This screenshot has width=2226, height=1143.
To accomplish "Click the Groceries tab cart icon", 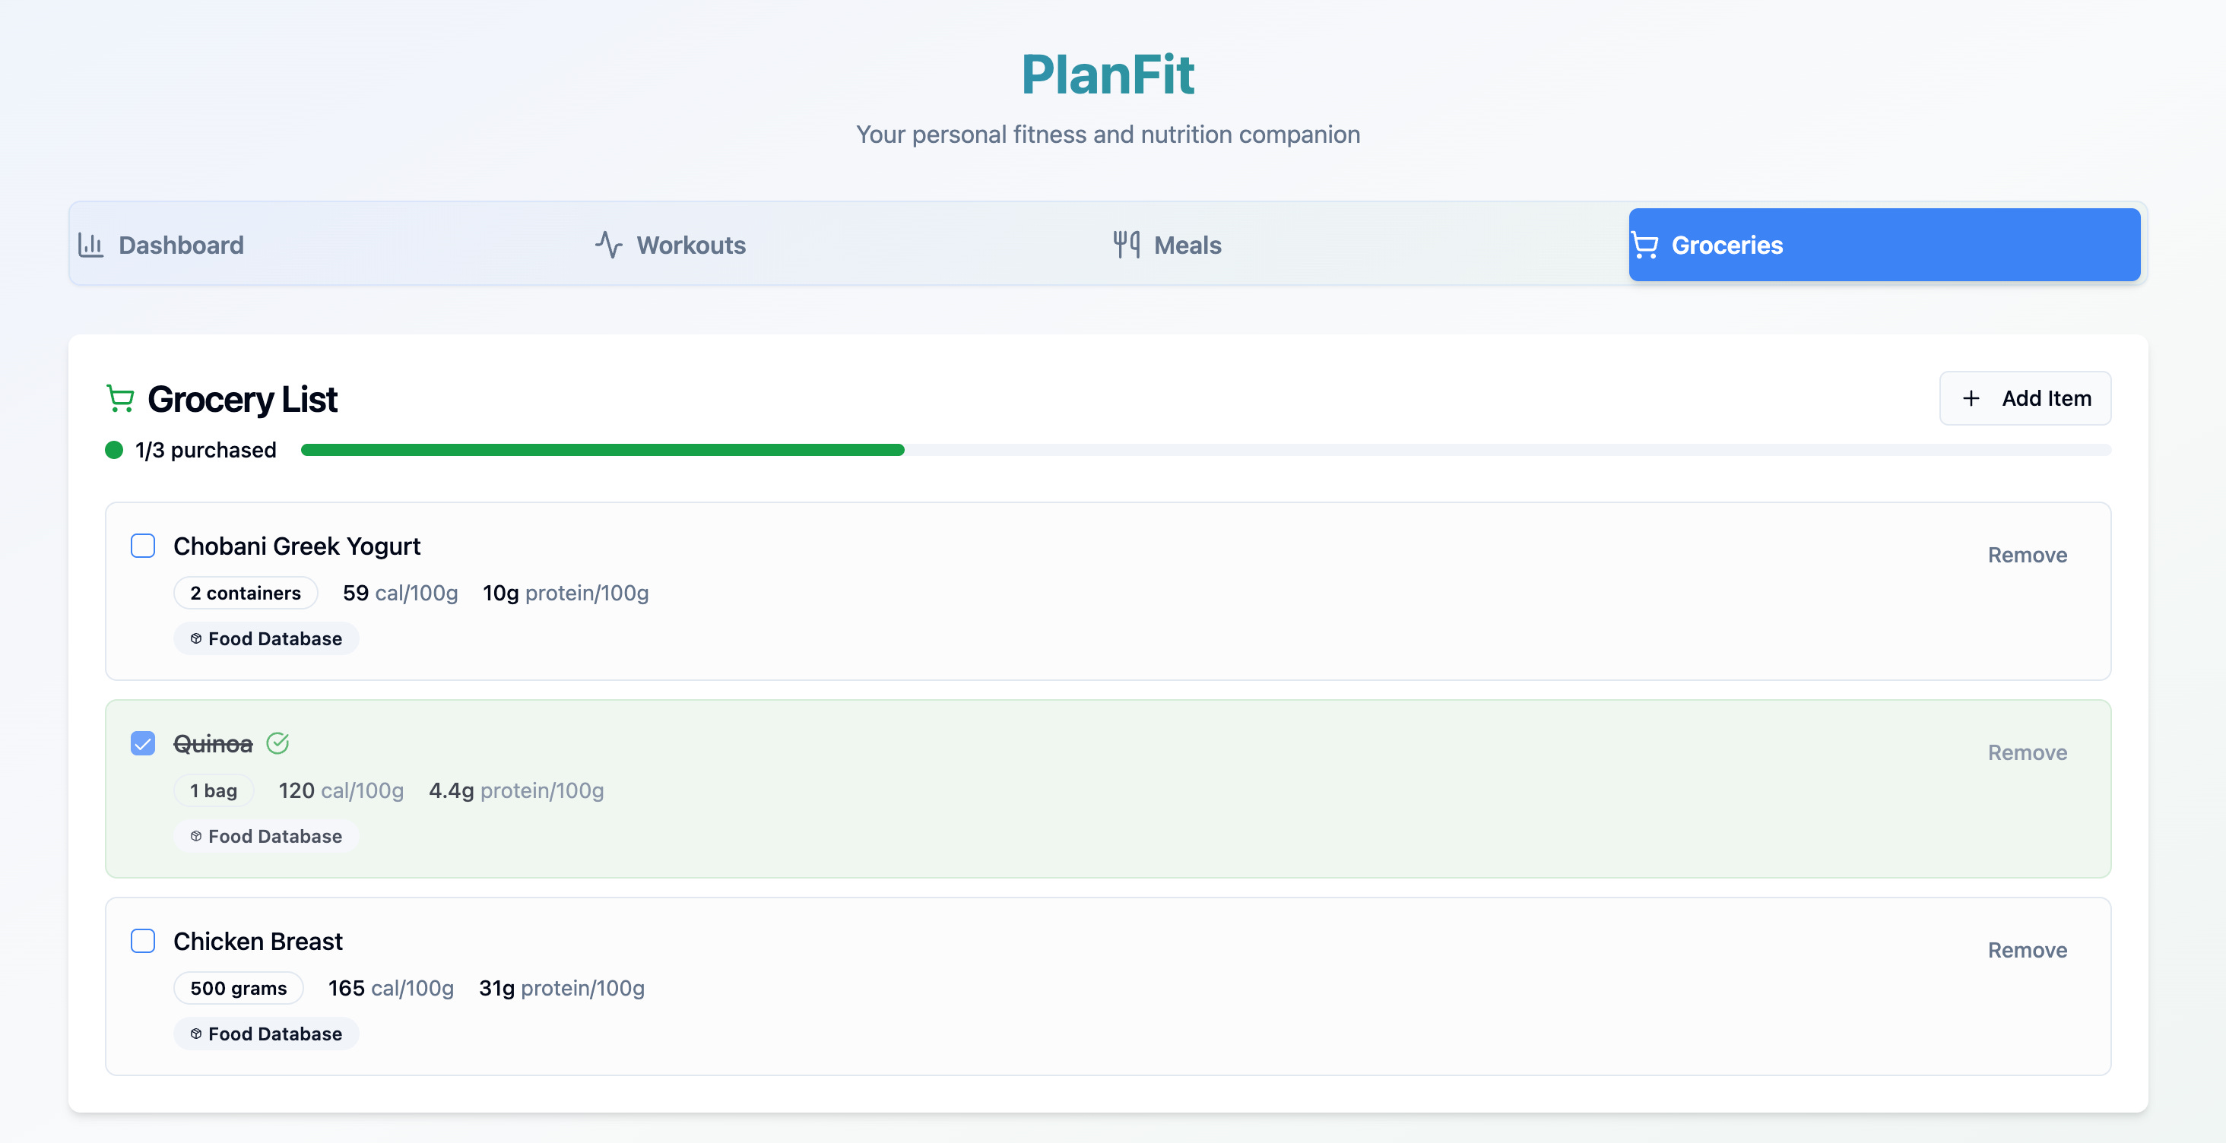I will click(1644, 245).
